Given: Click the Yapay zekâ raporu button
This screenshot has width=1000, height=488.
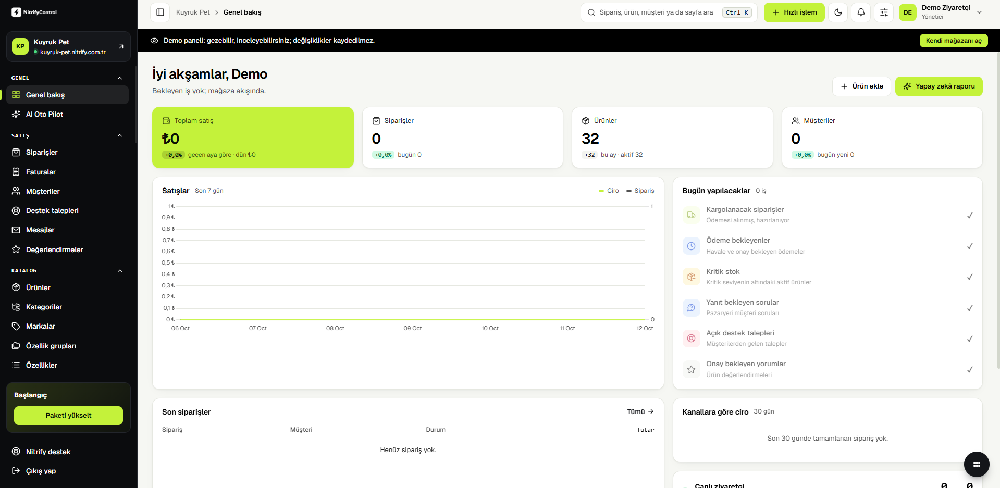Looking at the screenshot, I should pos(939,86).
